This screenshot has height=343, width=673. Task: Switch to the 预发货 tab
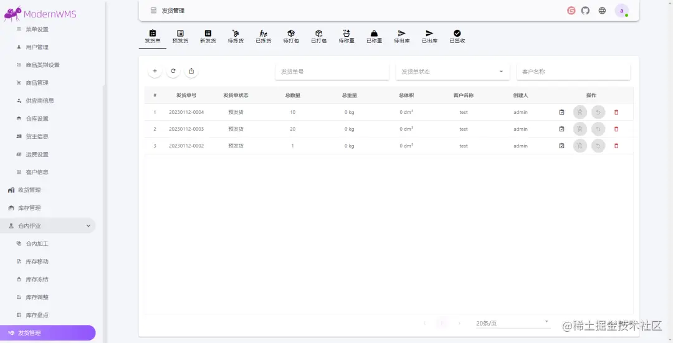tap(180, 37)
